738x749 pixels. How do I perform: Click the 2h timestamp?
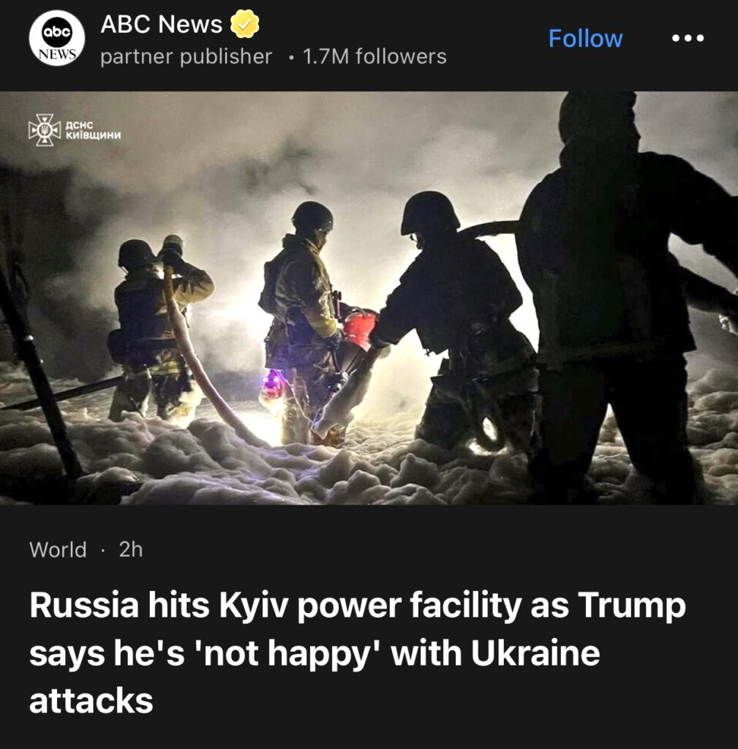click(131, 549)
